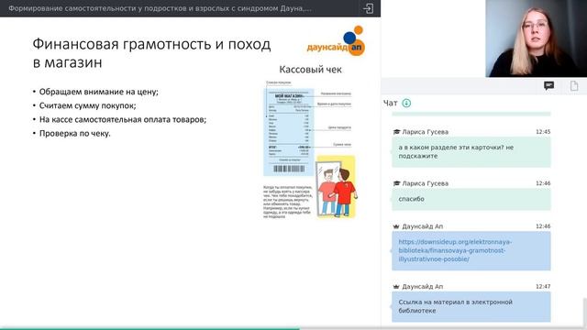The height and width of the screenshot is (330, 587).
Task: Click the crown icon beside 12:47 message
Action: [x=396, y=287]
